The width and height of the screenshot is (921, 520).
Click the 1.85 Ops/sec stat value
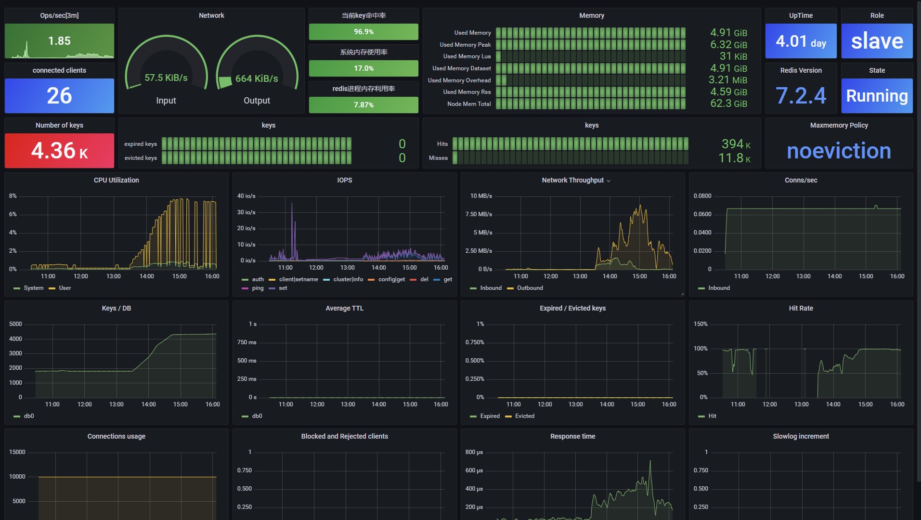pyautogui.click(x=59, y=41)
